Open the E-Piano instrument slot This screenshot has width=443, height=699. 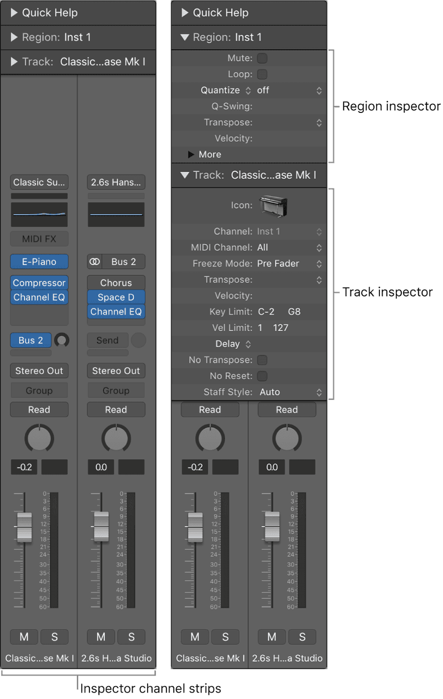tap(39, 262)
